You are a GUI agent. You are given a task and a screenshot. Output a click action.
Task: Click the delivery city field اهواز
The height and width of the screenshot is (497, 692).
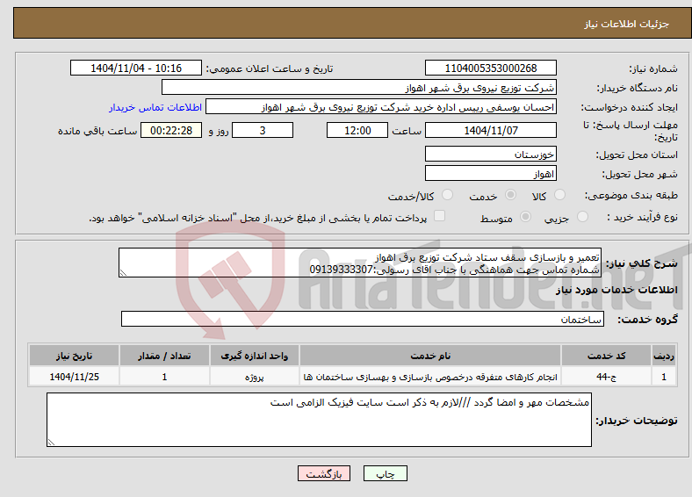coord(491,174)
